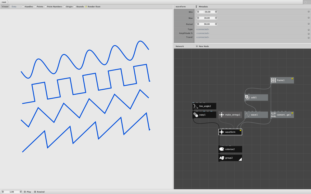Click the Min value field showing -30.00
The height and width of the screenshot is (194, 311).
point(207,12)
